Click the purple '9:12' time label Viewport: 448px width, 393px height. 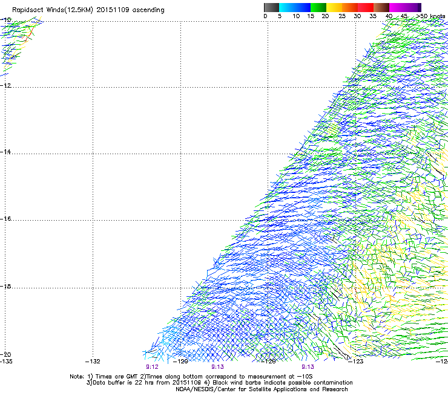tap(152, 367)
